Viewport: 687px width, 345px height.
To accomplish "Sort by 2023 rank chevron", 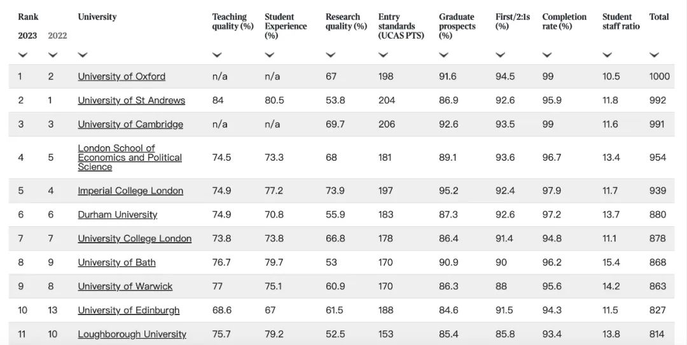I will click(x=23, y=55).
